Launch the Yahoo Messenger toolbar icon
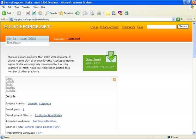The width and height of the screenshot is (196, 139). pos(120,13)
